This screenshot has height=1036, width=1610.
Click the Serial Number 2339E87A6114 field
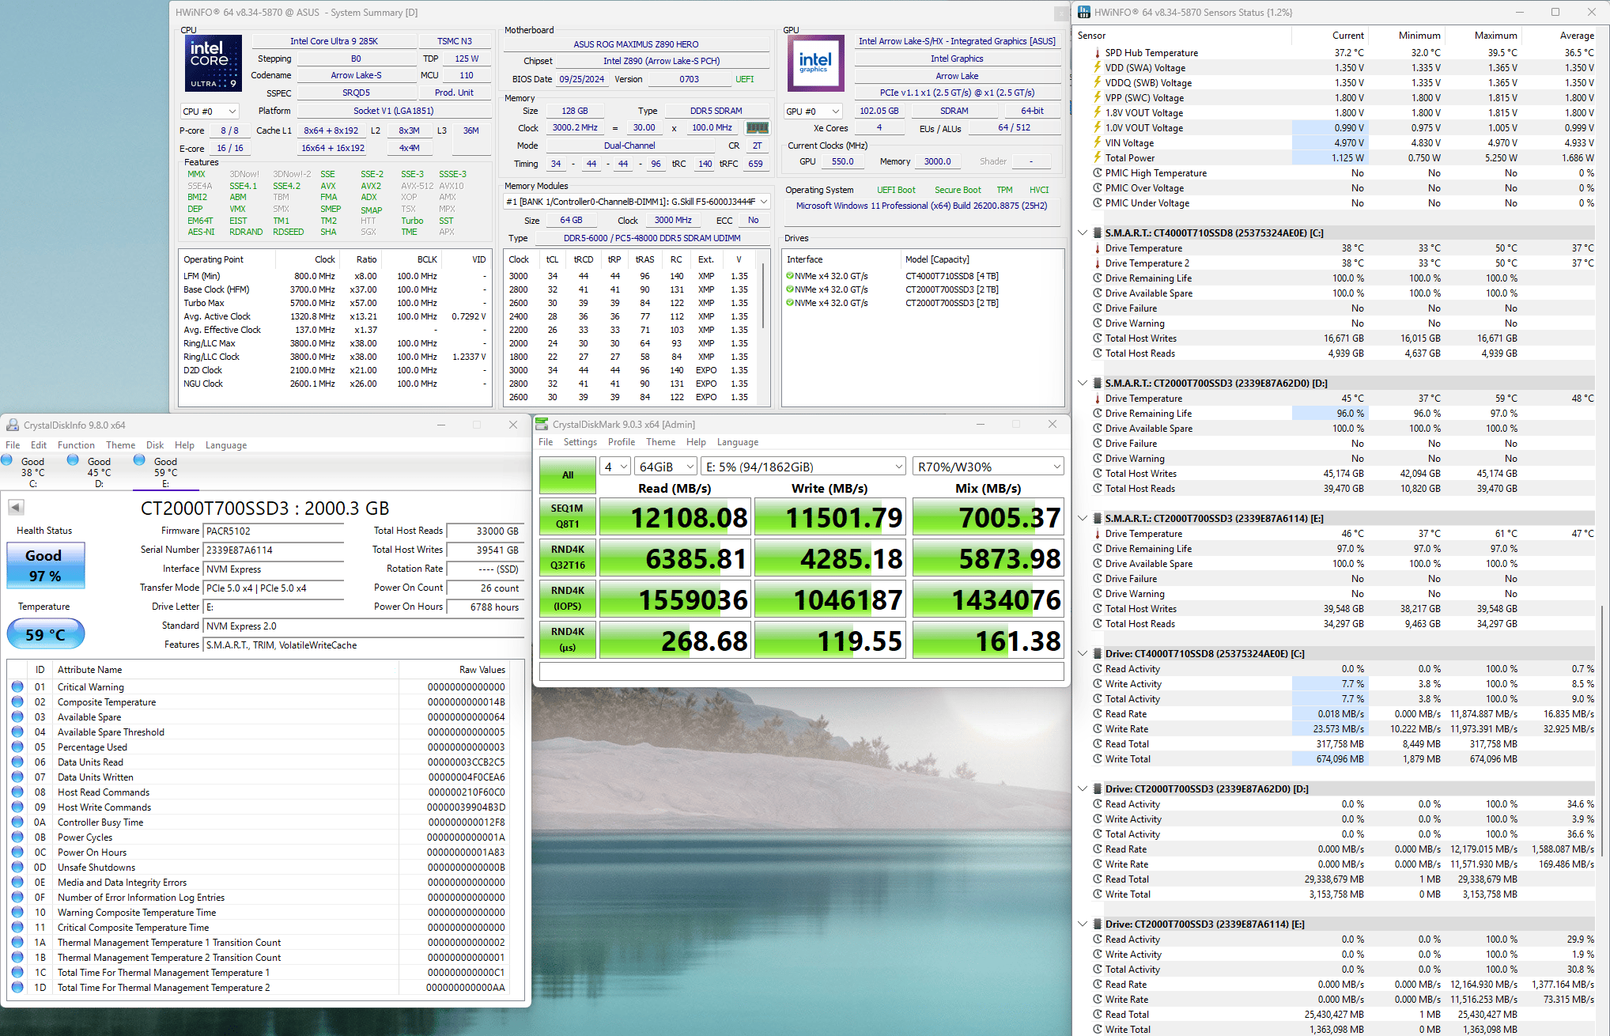pyautogui.click(x=274, y=550)
